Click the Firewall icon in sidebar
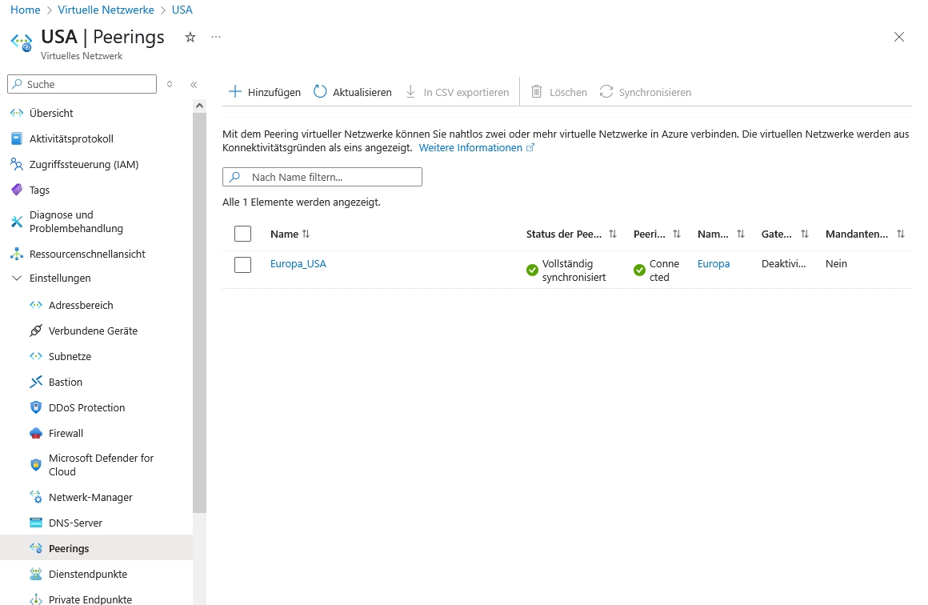928x605 pixels. click(35, 434)
